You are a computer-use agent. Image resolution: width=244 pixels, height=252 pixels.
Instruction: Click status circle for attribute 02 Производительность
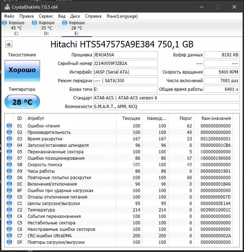[x=9, y=132]
